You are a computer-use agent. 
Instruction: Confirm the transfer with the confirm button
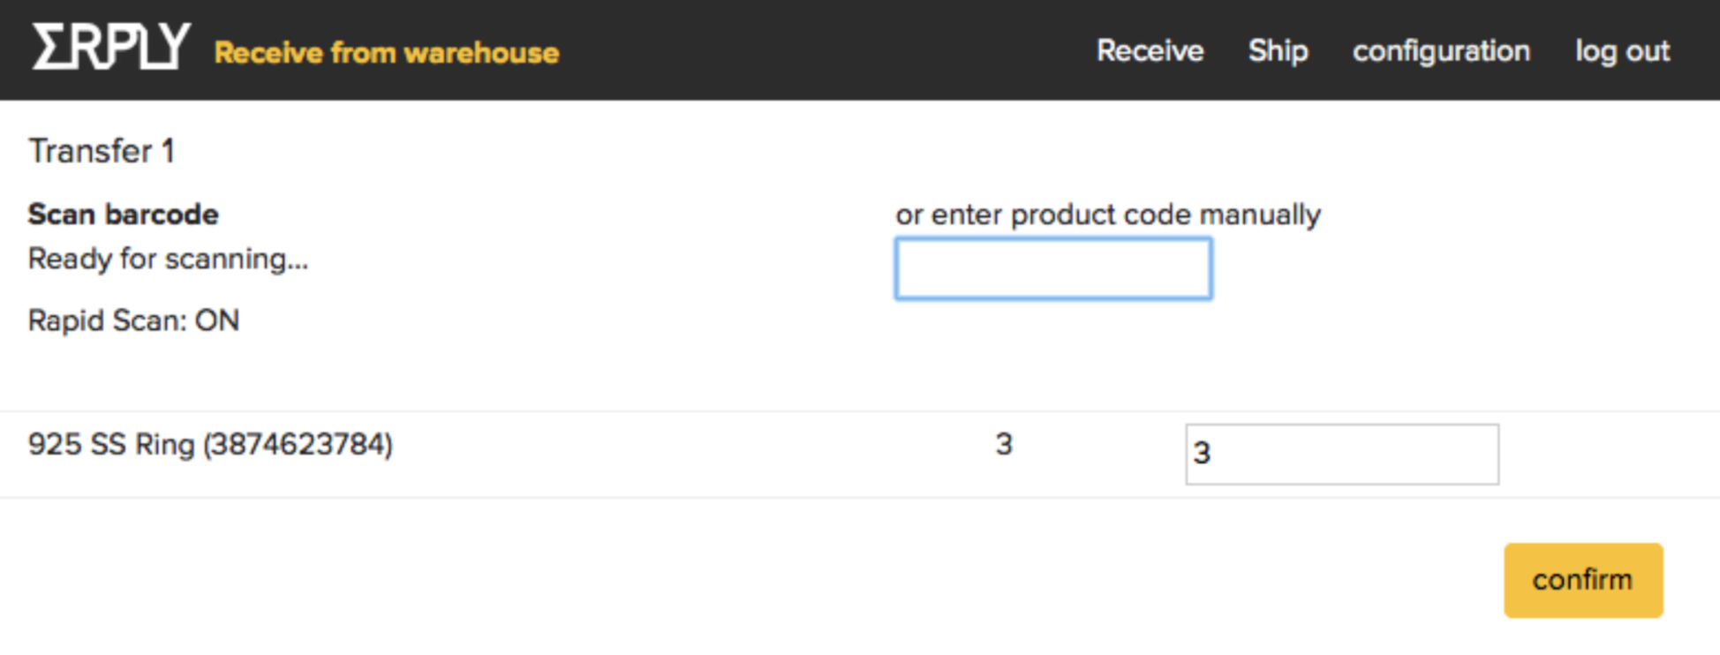[x=1583, y=580]
